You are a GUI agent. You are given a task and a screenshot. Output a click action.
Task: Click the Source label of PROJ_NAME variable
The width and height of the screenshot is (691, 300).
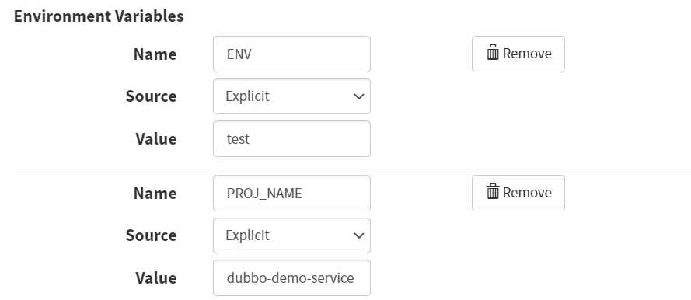pyautogui.click(x=151, y=235)
